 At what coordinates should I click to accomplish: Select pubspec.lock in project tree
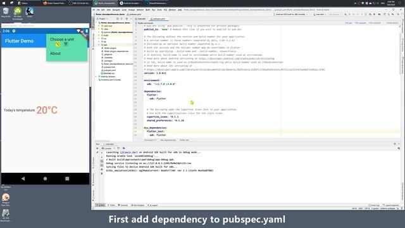tap(109, 67)
